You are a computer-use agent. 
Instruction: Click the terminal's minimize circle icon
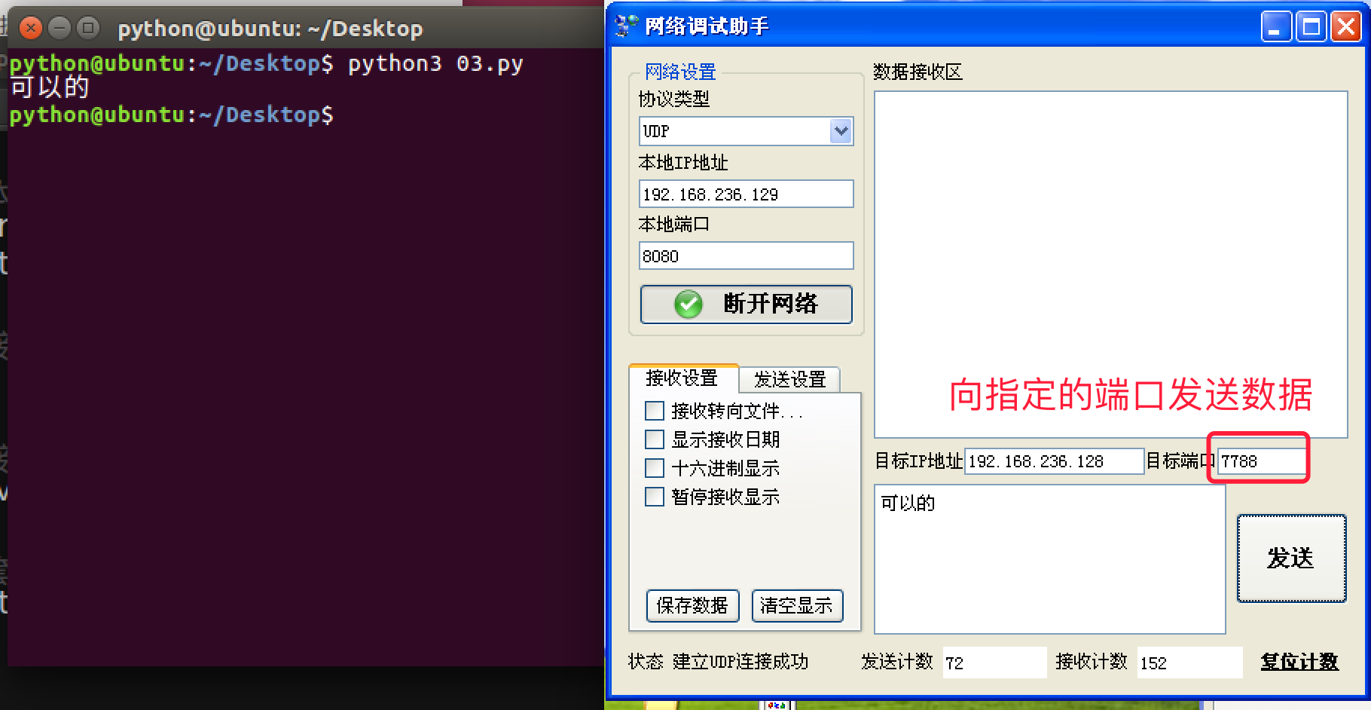[59, 28]
